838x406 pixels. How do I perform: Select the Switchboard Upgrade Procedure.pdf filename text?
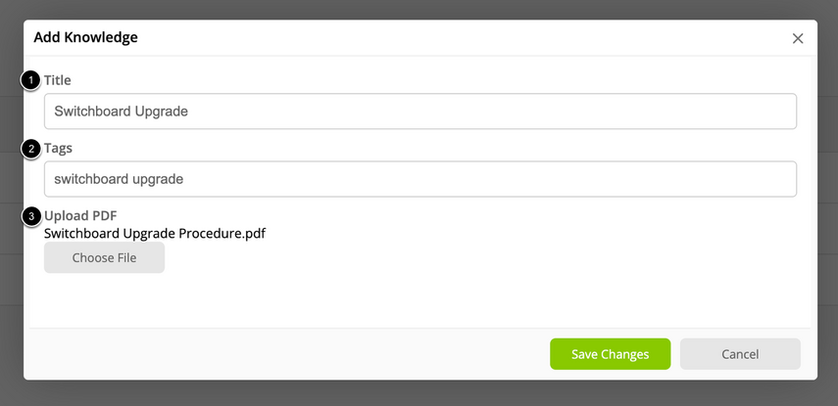click(155, 234)
